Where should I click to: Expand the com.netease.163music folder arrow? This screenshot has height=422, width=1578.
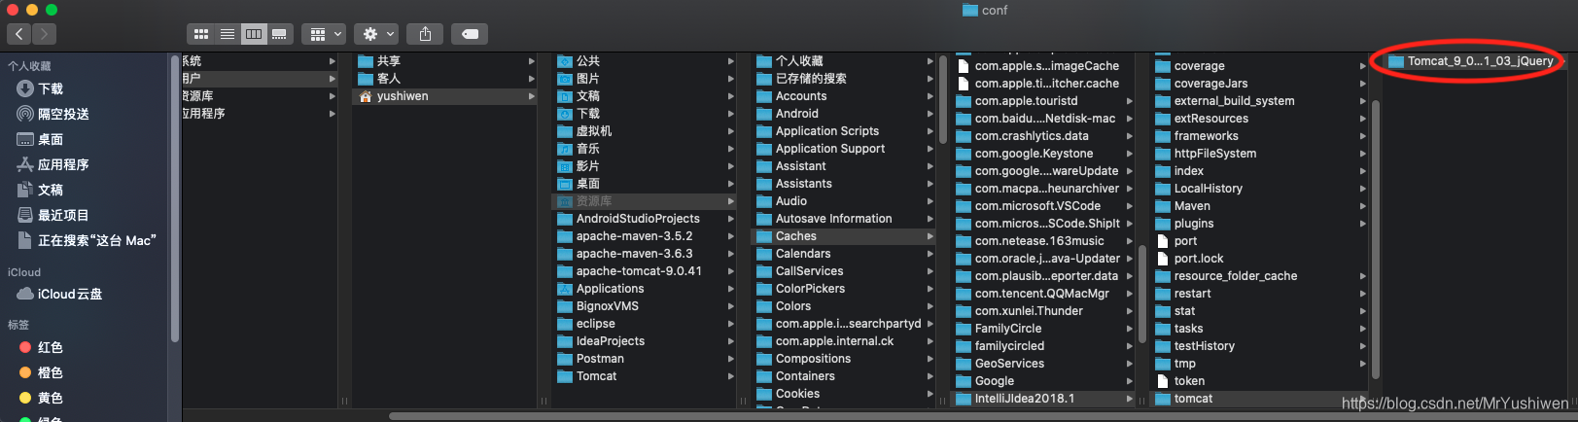click(x=1130, y=241)
